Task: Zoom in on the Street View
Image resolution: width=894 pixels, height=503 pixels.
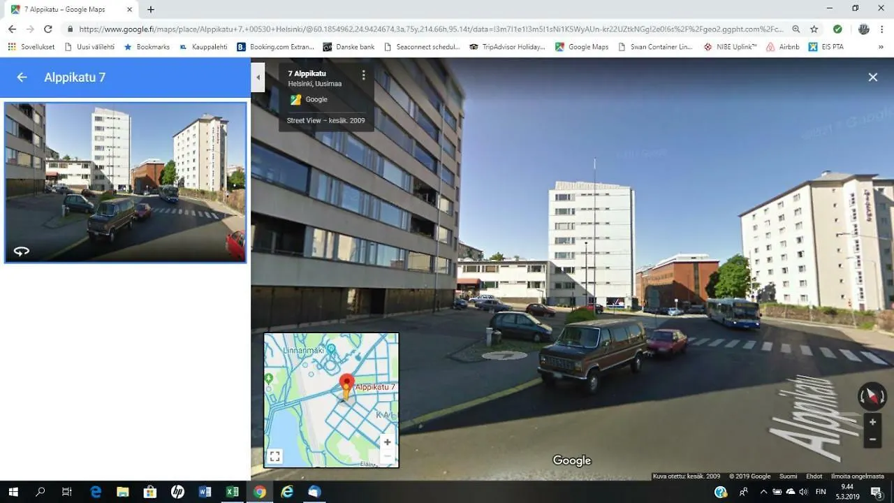Action: pos(872,423)
